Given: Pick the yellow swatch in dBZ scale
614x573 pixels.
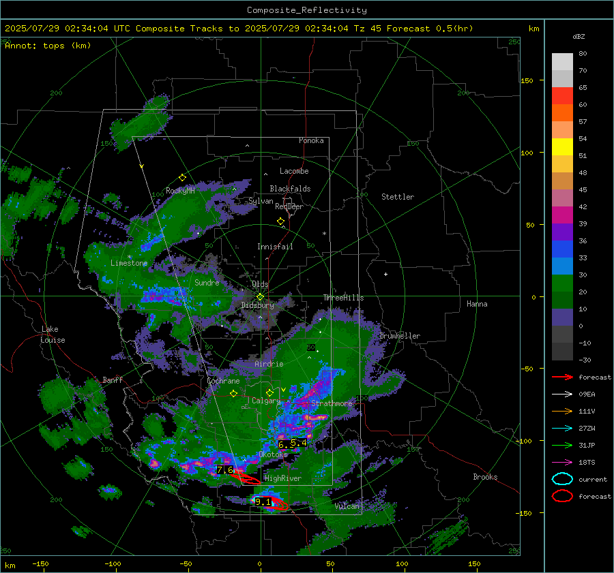Looking at the screenshot, I should coord(562,147).
